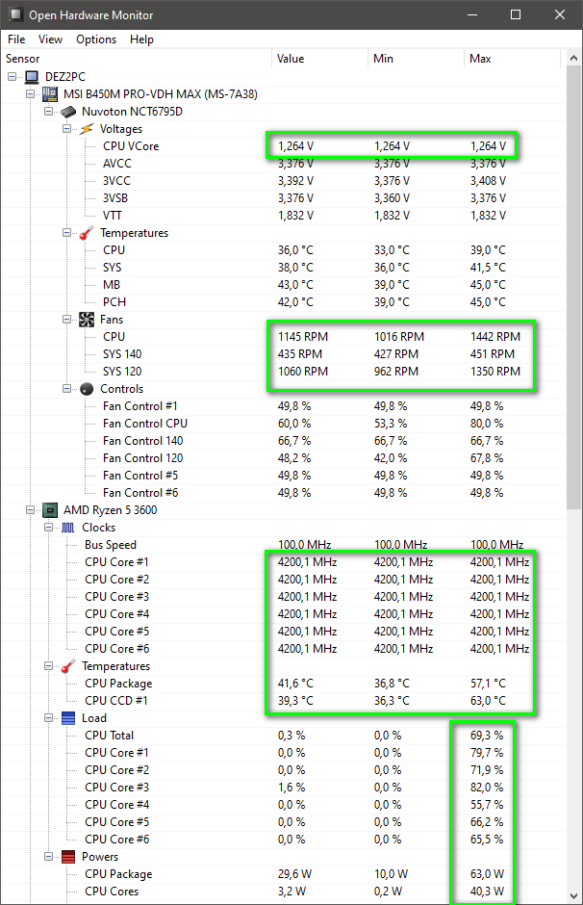Select the Powers CPU Package row

coord(283,874)
